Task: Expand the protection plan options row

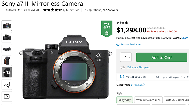Action: (153, 77)
